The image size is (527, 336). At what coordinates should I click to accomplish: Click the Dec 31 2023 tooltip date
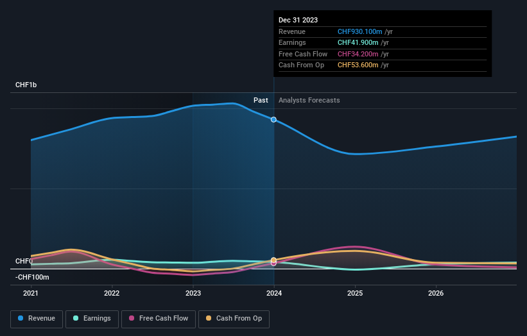298,20
